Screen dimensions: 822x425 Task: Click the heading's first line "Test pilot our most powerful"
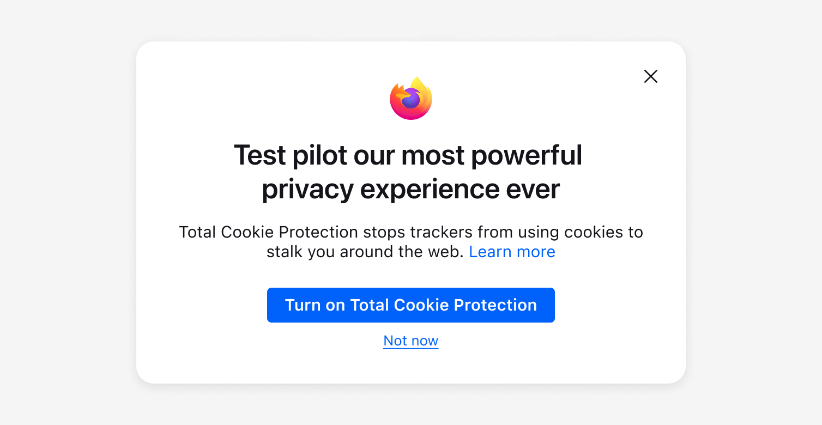[x=408, y=155]
